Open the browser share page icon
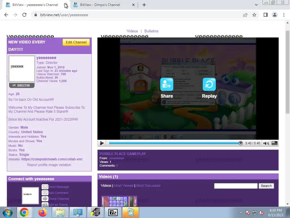This screenshot has height=218, width=290. pos(245,15)
